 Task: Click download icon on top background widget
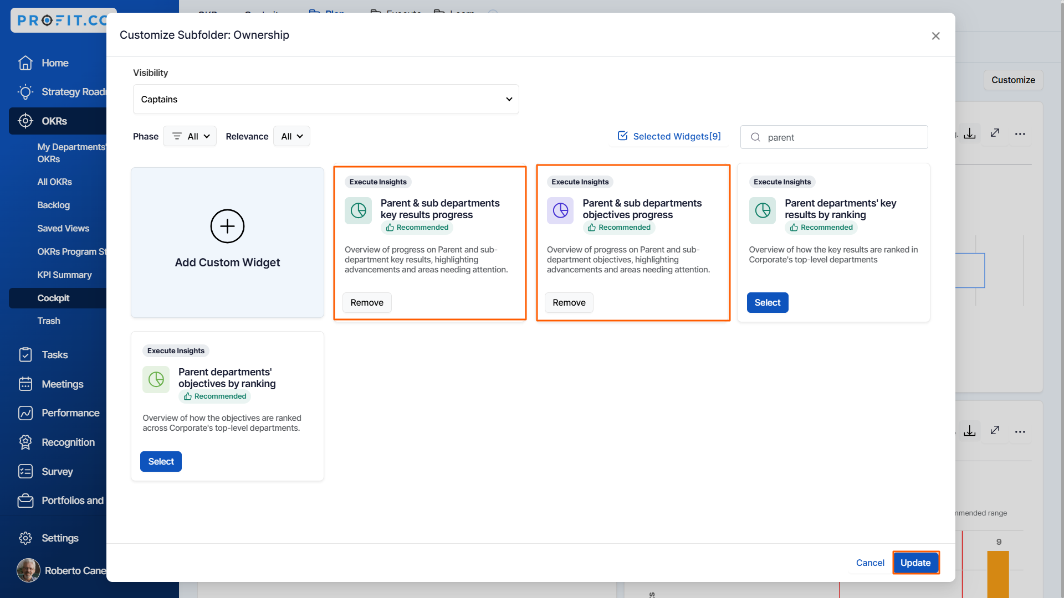(x=969, y=133)
